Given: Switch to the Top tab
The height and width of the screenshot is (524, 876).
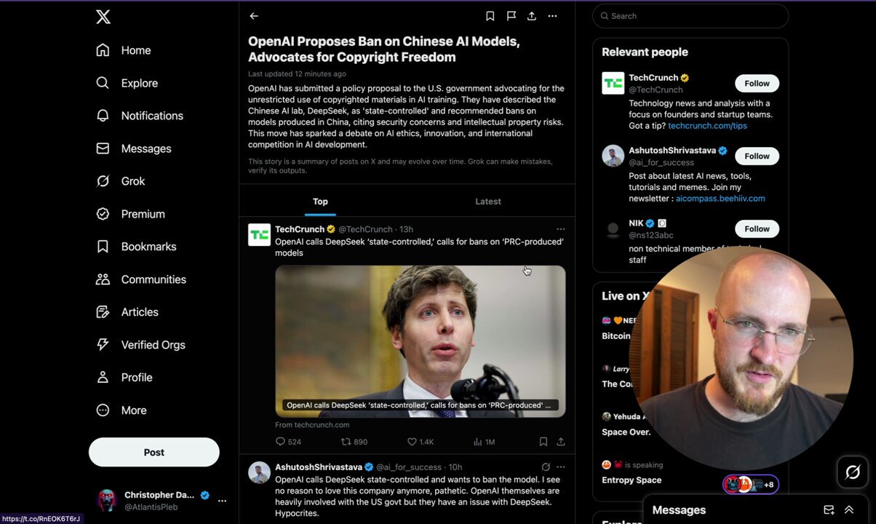Looking at the screenshot, I should [320, 202].
